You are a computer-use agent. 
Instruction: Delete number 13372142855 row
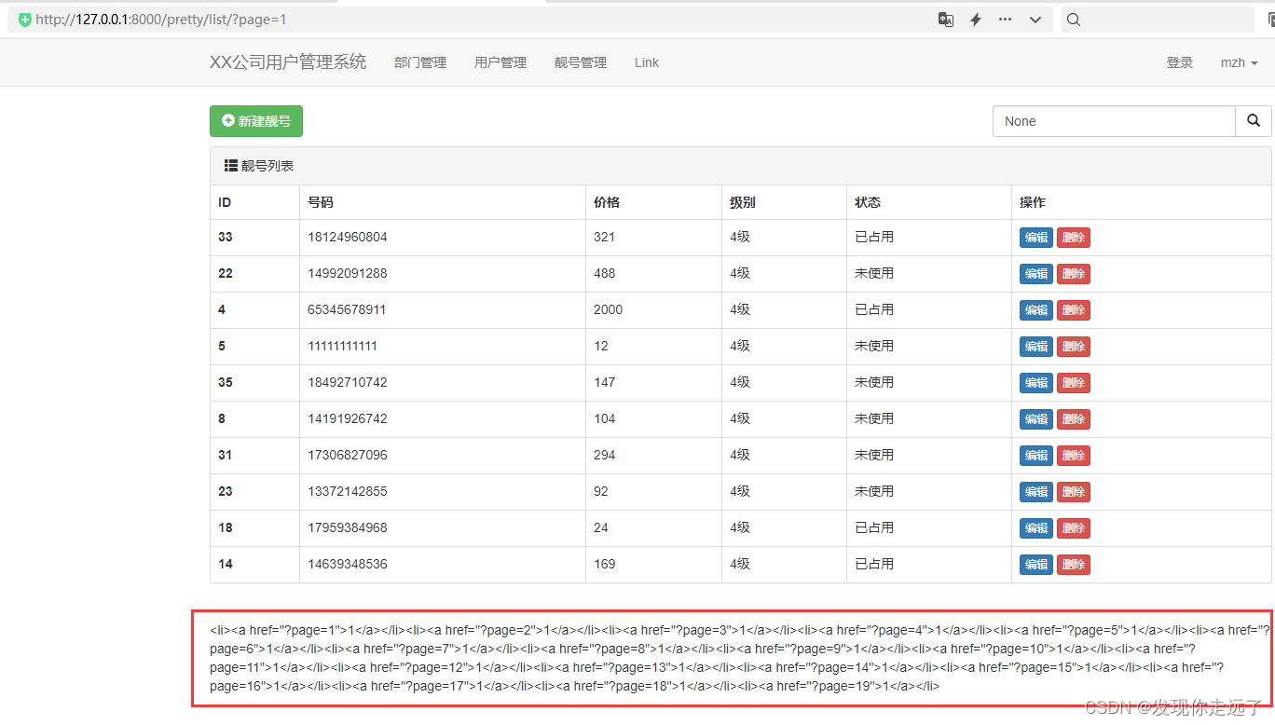pyautogui.click(x=1074, y=492)
